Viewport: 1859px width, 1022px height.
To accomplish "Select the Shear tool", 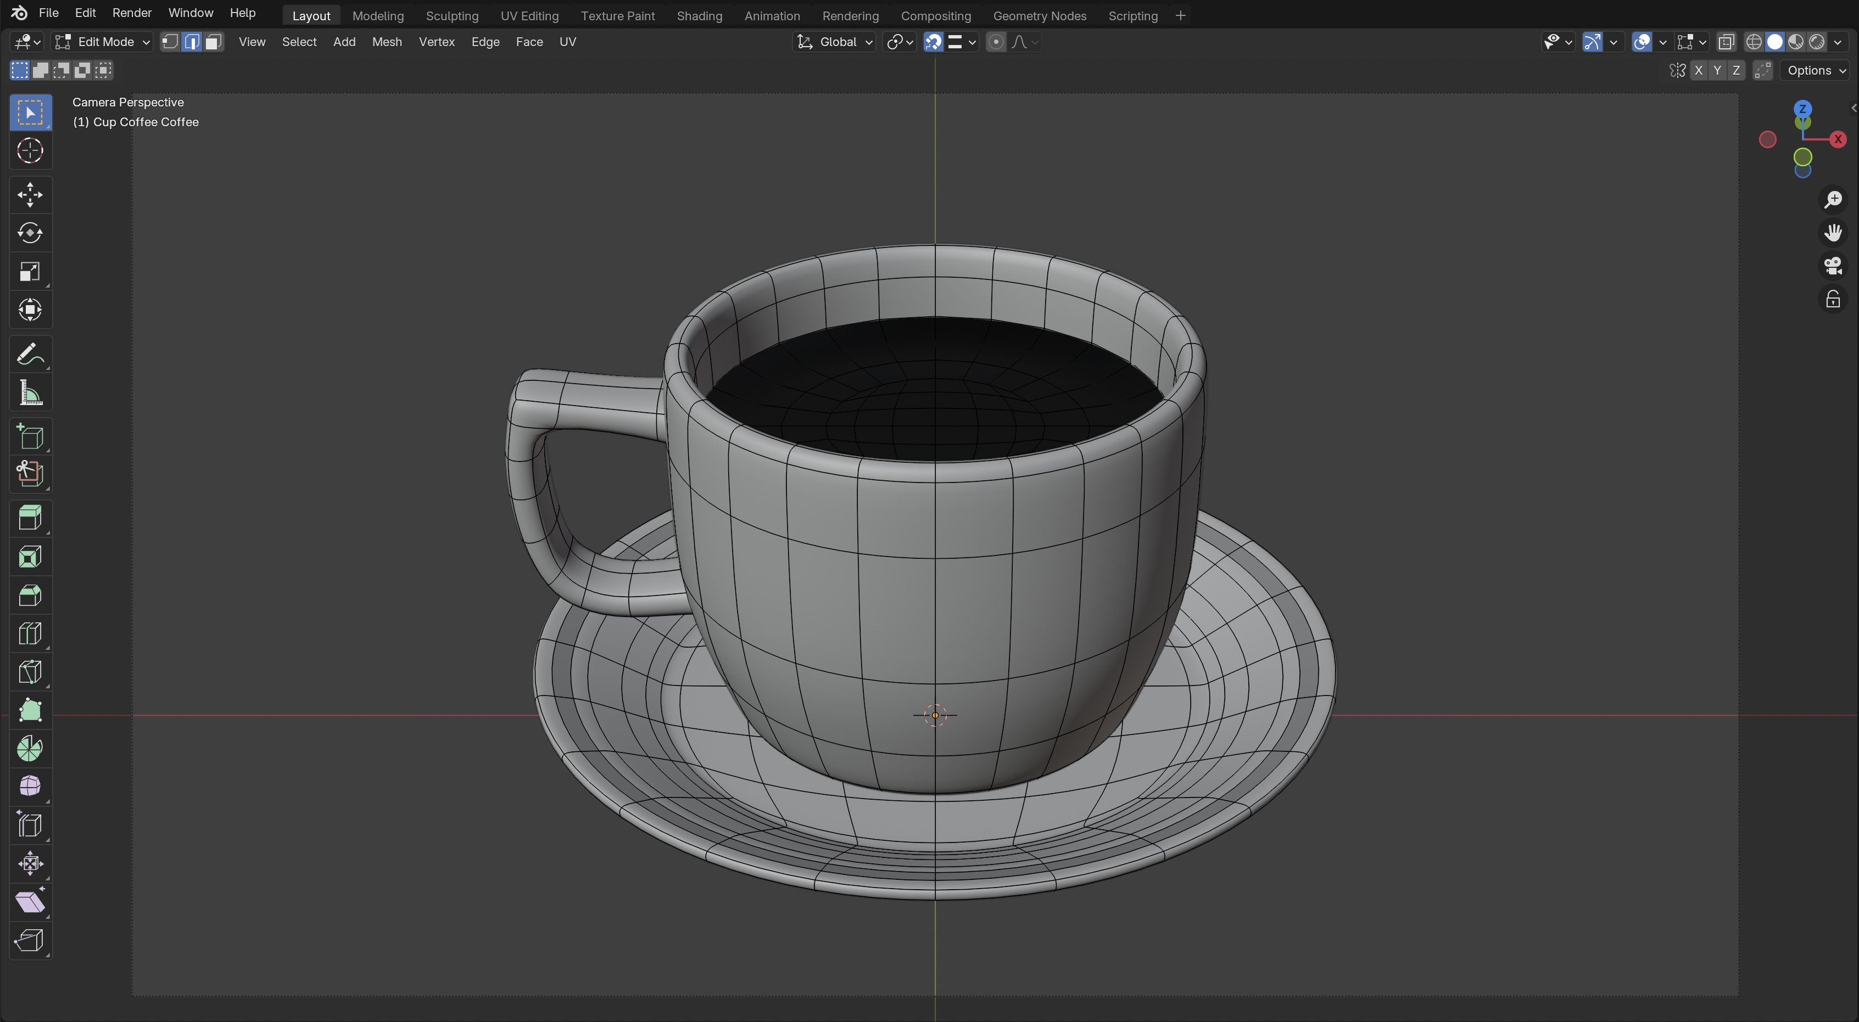I will 30,902.
